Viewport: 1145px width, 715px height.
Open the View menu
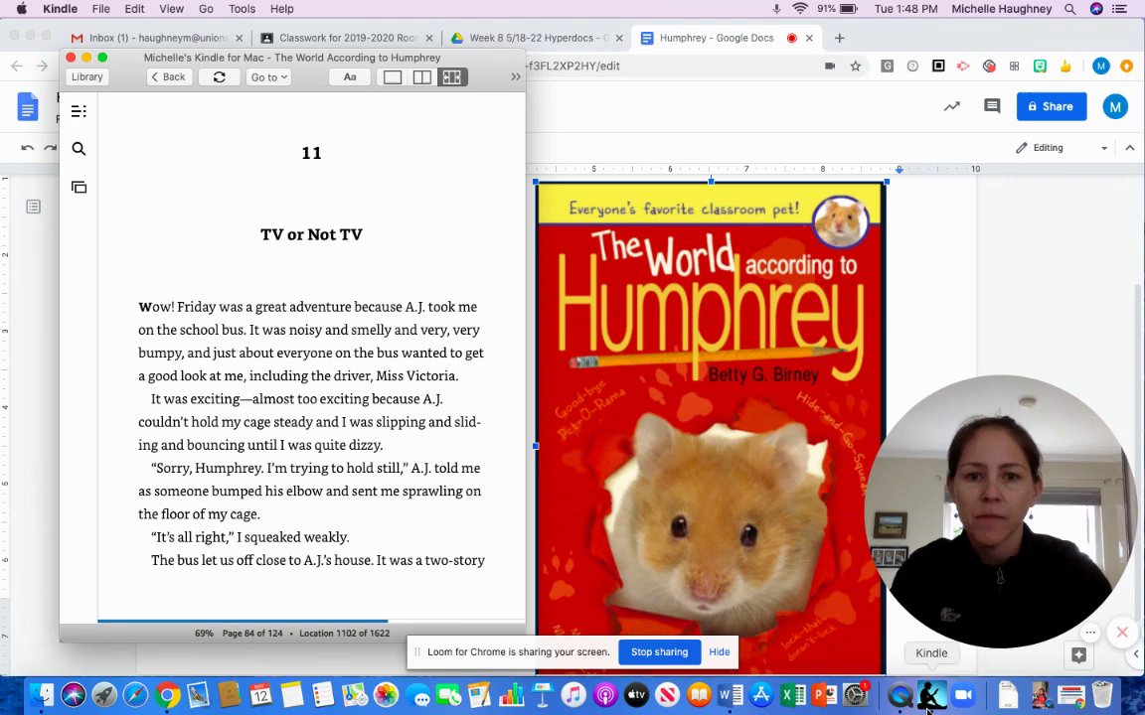click(171, 9)
